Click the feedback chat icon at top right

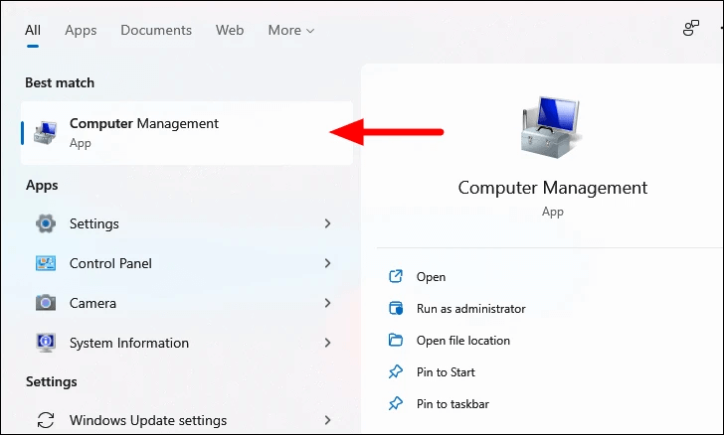[691, 28]
